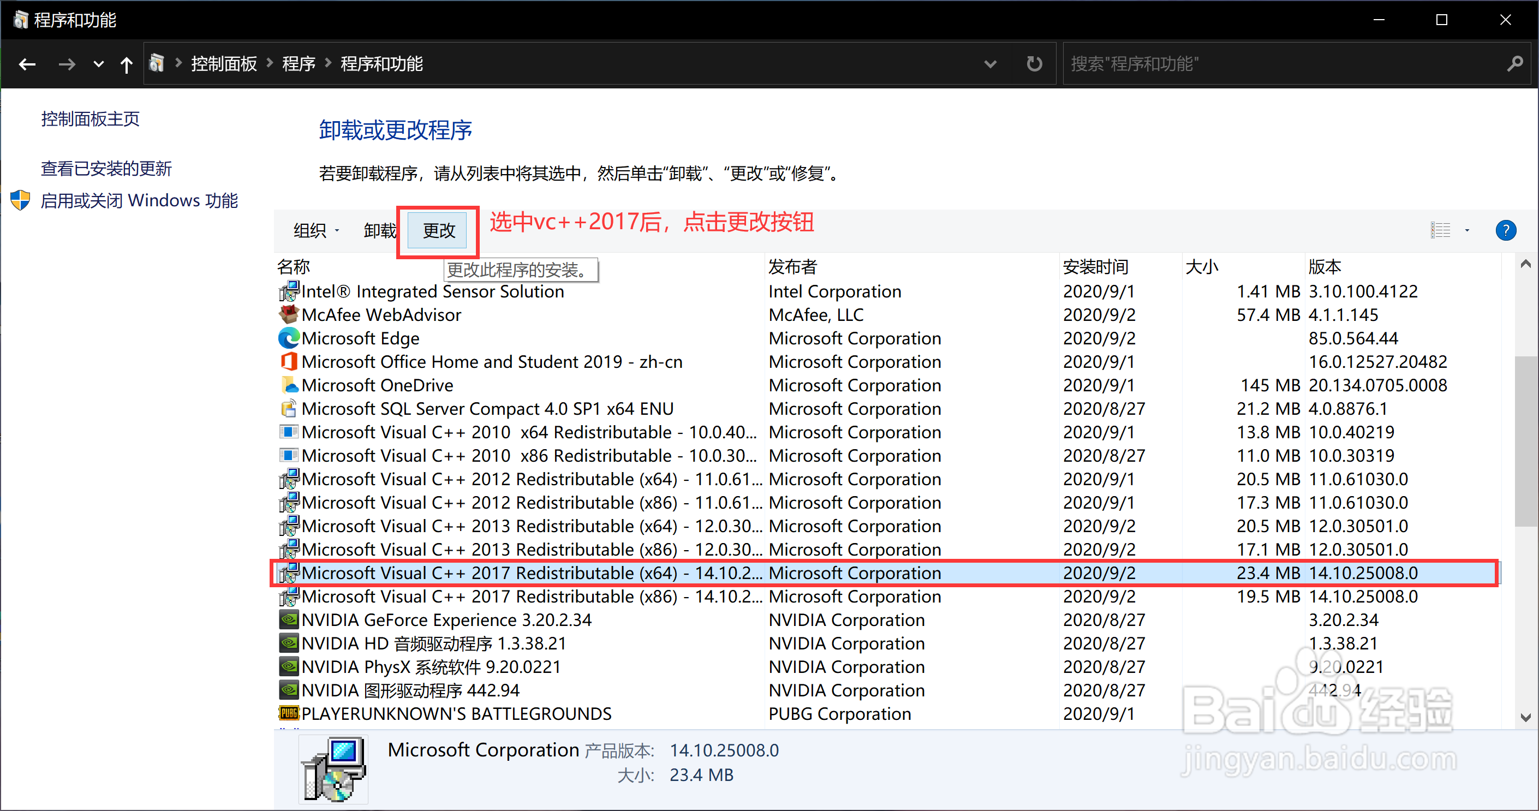Open help via question mark icon

point(1506,230)
